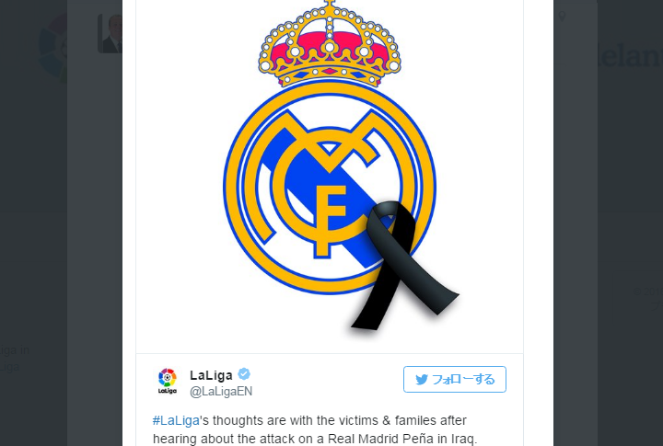663x446 pixels.
Task: Click the dimmed headline text on the right
Action: (629, 55)
